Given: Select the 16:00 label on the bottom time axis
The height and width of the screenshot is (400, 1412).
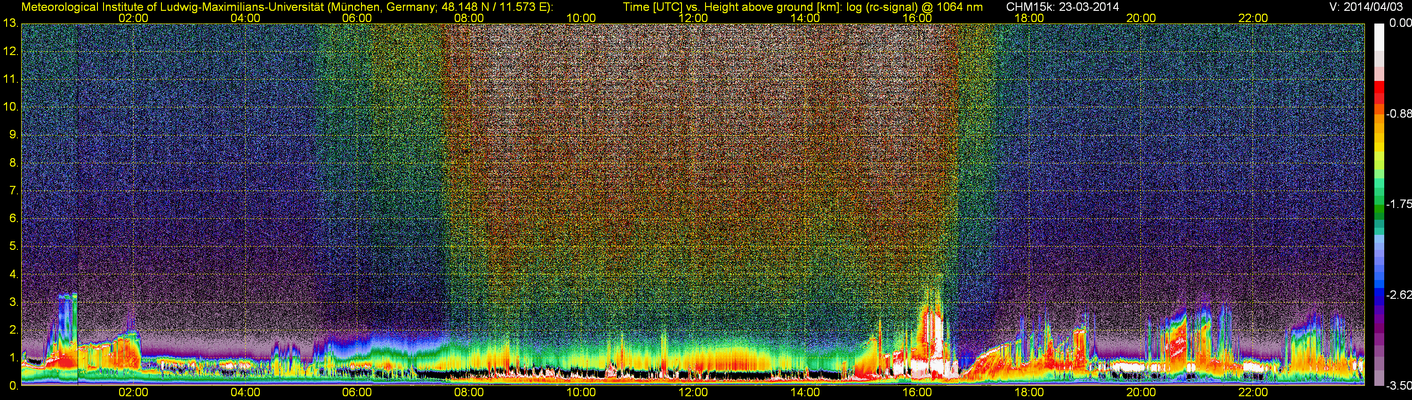Looking at the screenshot, I should pyautogui.click(x=917, y=393).
